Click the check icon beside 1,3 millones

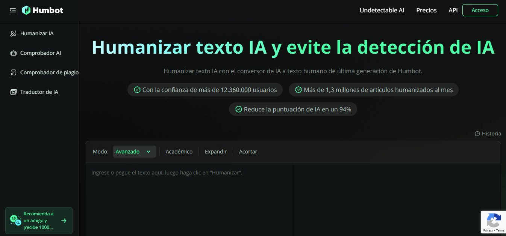[298, 90]
